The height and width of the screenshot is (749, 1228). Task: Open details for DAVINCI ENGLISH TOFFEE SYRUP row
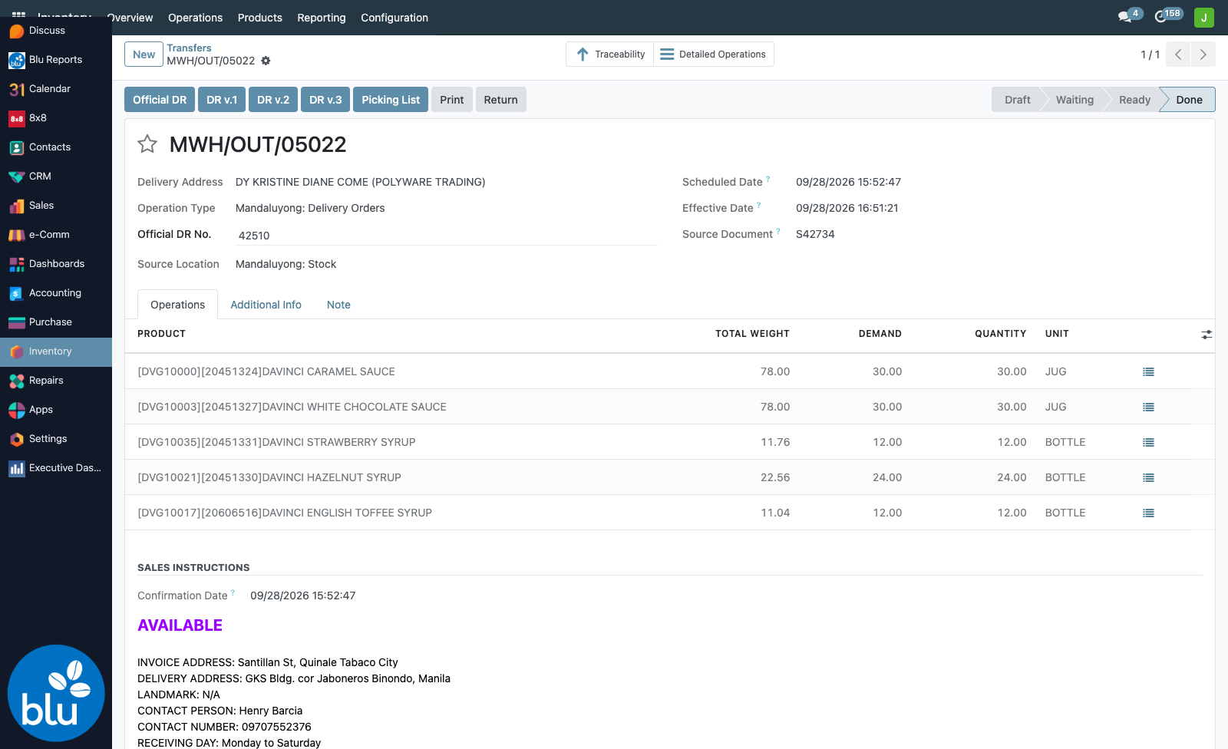(1148, 513)
